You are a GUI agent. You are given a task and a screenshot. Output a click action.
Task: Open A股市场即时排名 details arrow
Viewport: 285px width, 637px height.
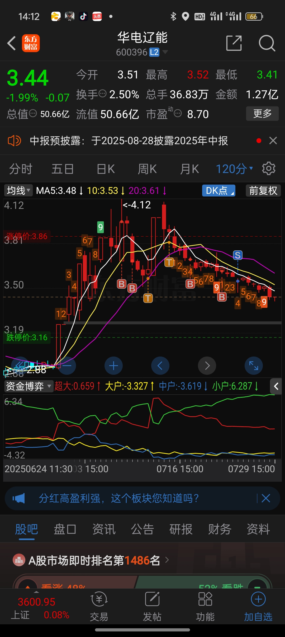tap(167, 560)
